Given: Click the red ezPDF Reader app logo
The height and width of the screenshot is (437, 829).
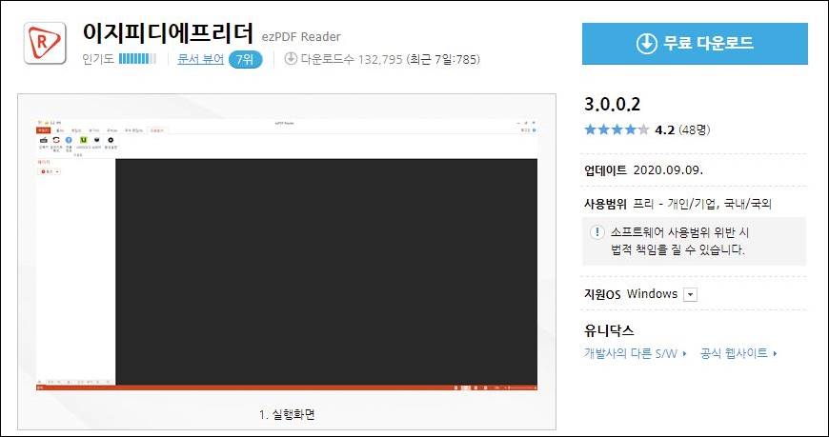Looking at the screenshot, I should coord(45,43).
